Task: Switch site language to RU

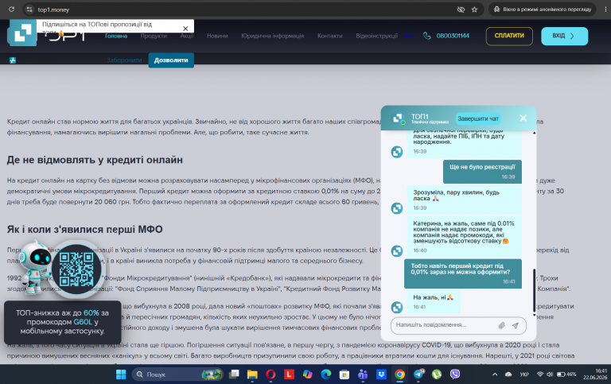Action: tap(410, 36)
